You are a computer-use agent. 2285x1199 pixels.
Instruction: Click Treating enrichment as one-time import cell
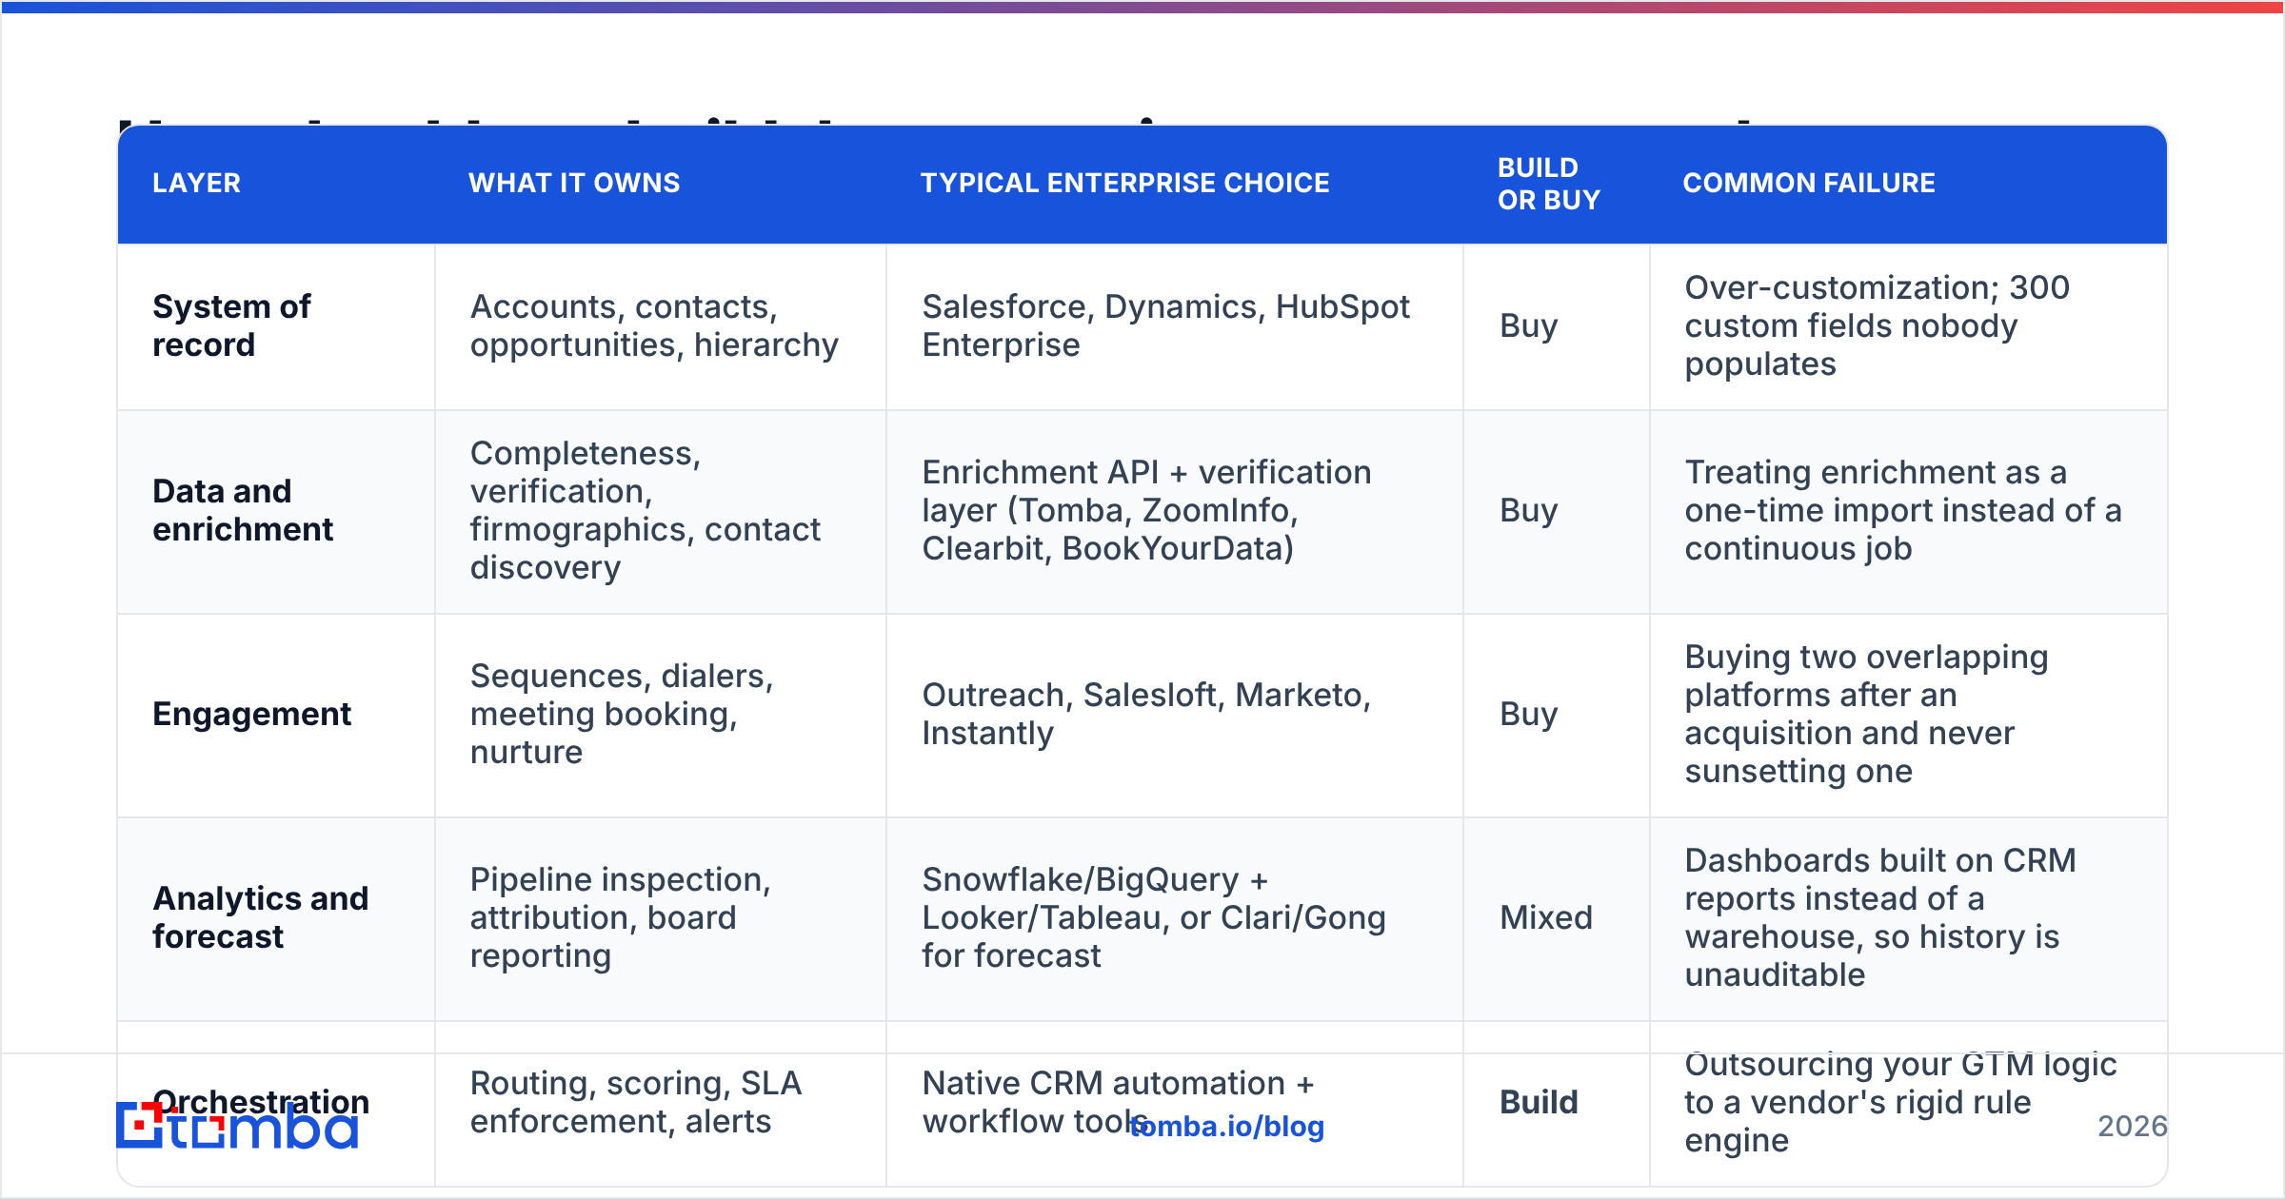[x=1909, y=511]
